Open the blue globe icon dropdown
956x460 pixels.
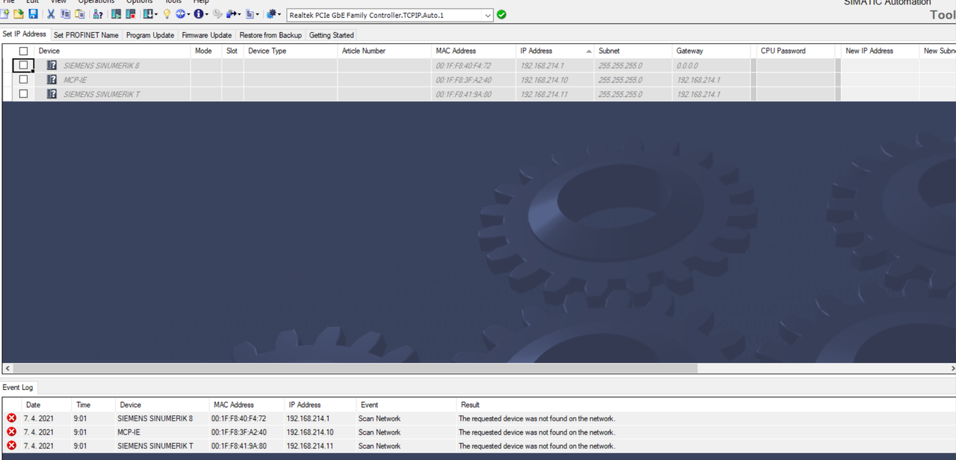(190, 14)
